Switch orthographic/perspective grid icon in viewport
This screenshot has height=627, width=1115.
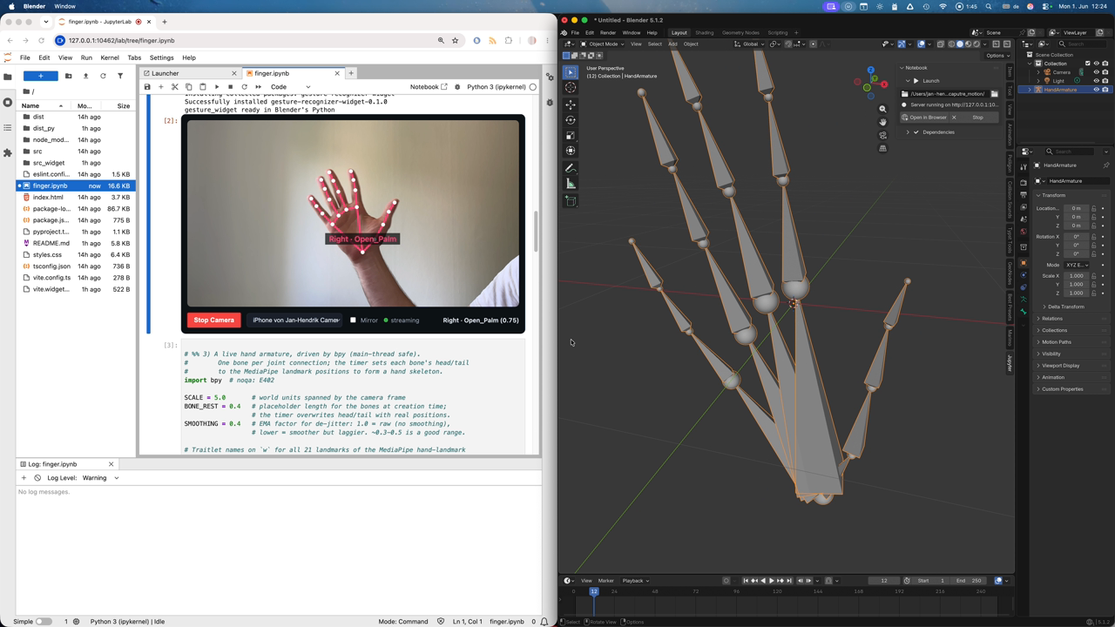(882, 148)
